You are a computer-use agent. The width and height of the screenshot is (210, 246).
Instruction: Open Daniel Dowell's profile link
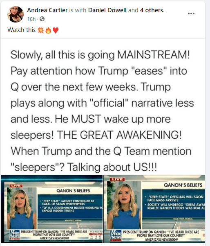pos(107,10)
